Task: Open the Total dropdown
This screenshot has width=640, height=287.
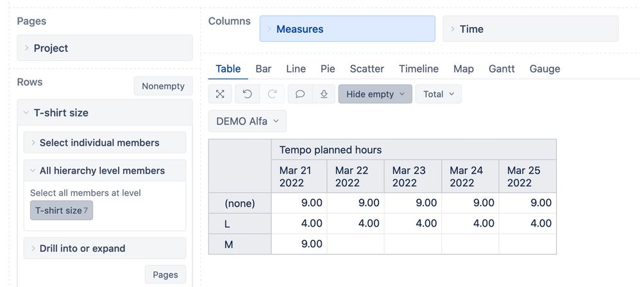Action: click(439, 94)
